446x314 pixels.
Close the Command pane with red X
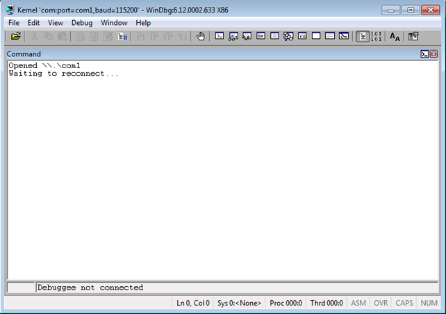(x=434, y=53)
